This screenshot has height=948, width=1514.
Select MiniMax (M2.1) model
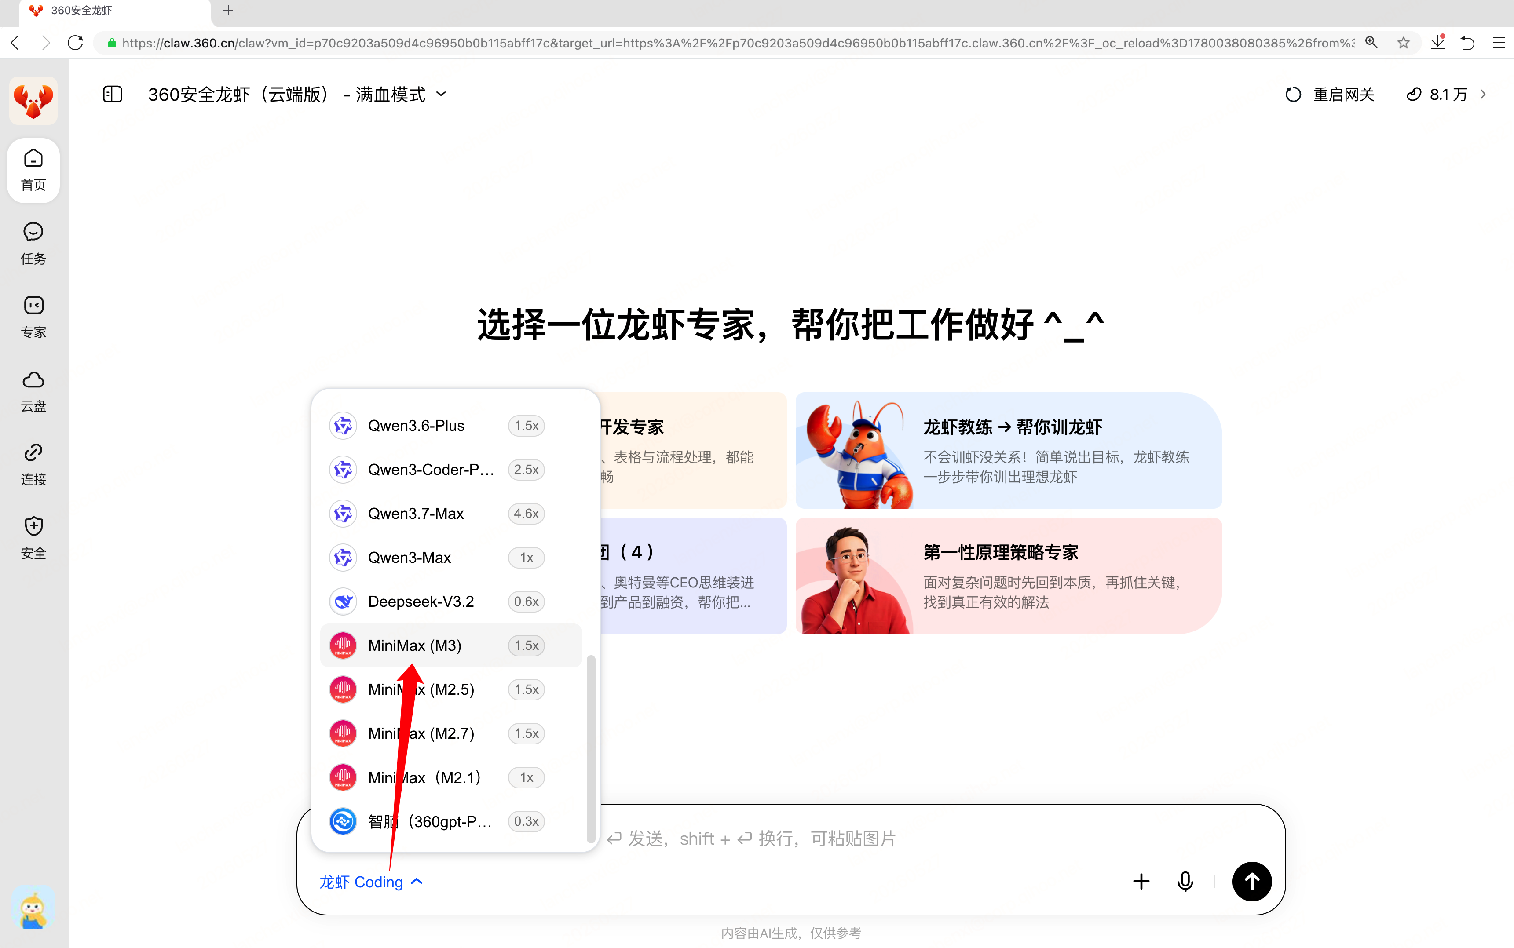[451, 777]
